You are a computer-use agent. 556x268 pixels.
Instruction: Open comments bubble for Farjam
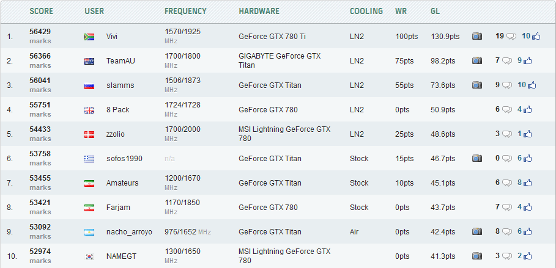507,208
